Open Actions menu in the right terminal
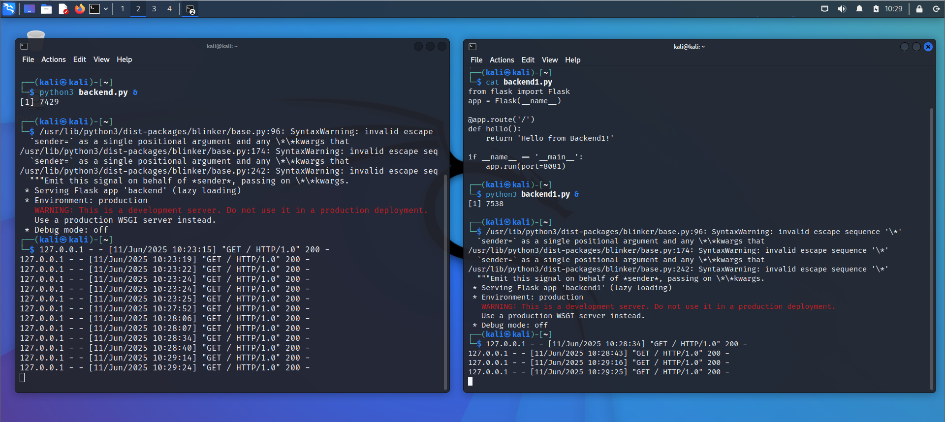945x422 pixels. [x=502, y=60]
